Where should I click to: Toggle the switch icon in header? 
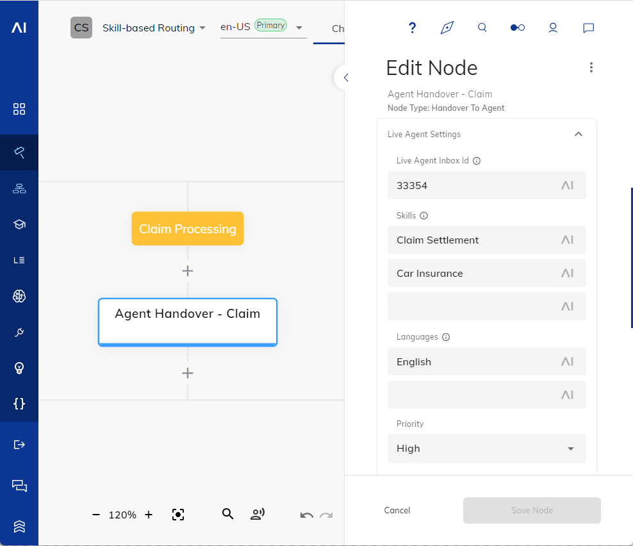point(518,28)
